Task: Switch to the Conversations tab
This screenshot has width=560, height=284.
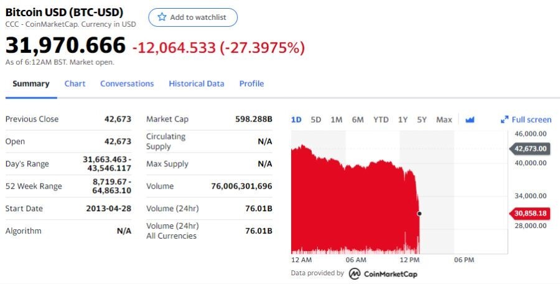Action: (x=127, y=83)
